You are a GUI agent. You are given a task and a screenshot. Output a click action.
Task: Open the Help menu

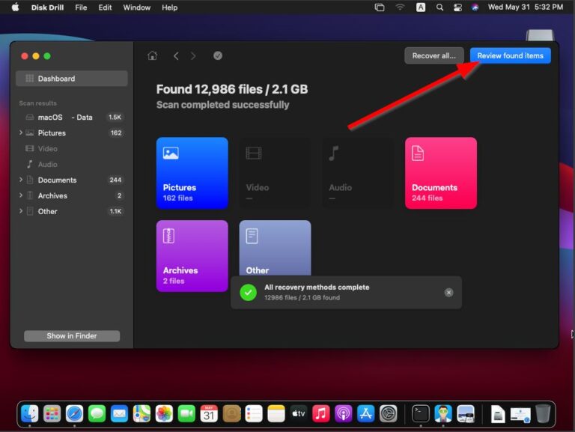click(x=170, y=7)
